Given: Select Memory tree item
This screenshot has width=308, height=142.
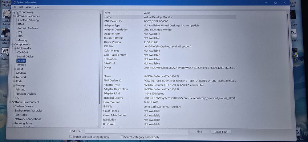Looking at the screenshot, I should pos(22,40).
